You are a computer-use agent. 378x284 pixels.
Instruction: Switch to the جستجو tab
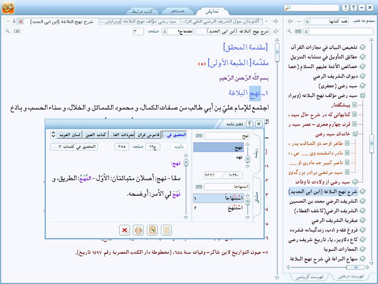coord(177,11)
